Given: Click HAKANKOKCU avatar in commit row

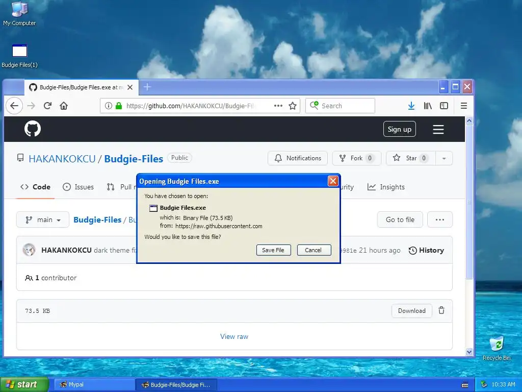Looking at the screenshot, I should (x=29, y=250).
